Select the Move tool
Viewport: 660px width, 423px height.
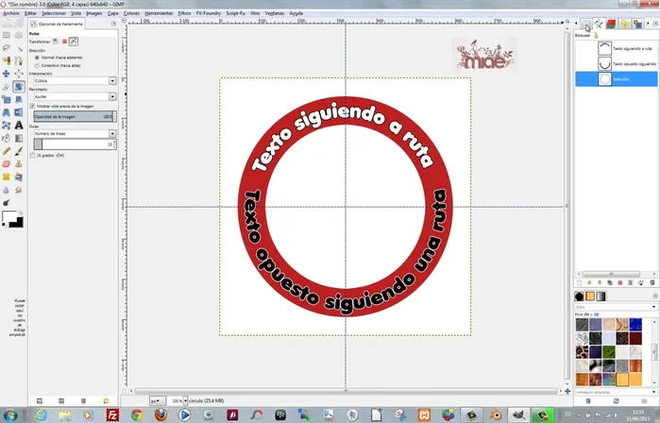(7, 73)
